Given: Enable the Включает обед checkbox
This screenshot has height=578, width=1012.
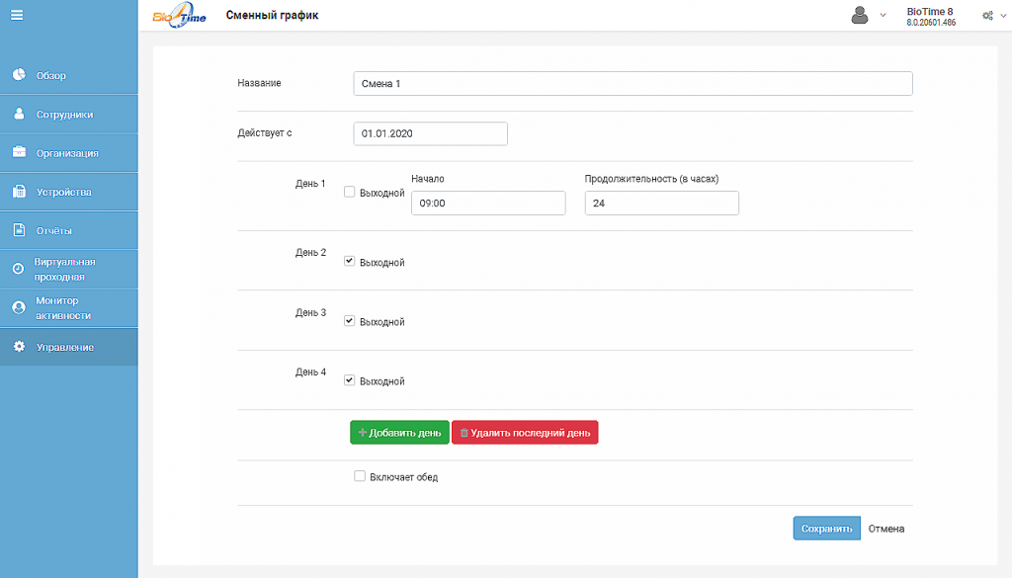Looking at the screenshot, I should click(x=360, y=476).
